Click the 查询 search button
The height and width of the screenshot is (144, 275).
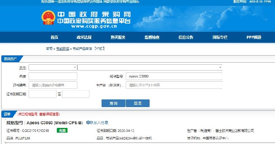pos(113,103)
